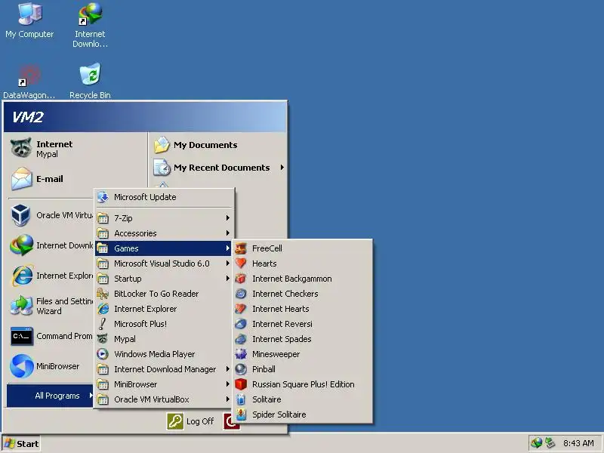
Task: Expand the MiniBrowser folder submenu arrow
Action: 228,384
